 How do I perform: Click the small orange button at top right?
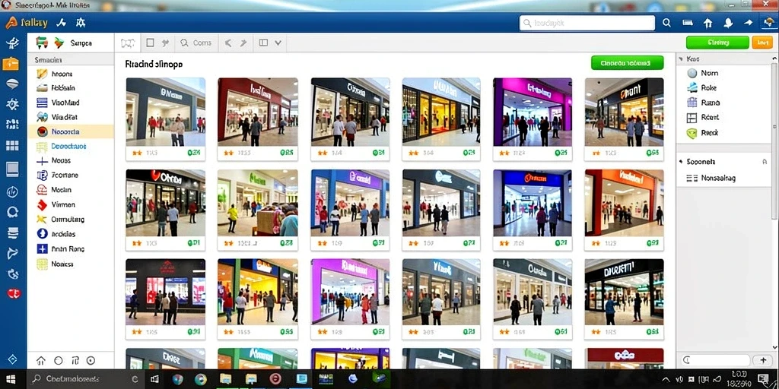[762, 43]
